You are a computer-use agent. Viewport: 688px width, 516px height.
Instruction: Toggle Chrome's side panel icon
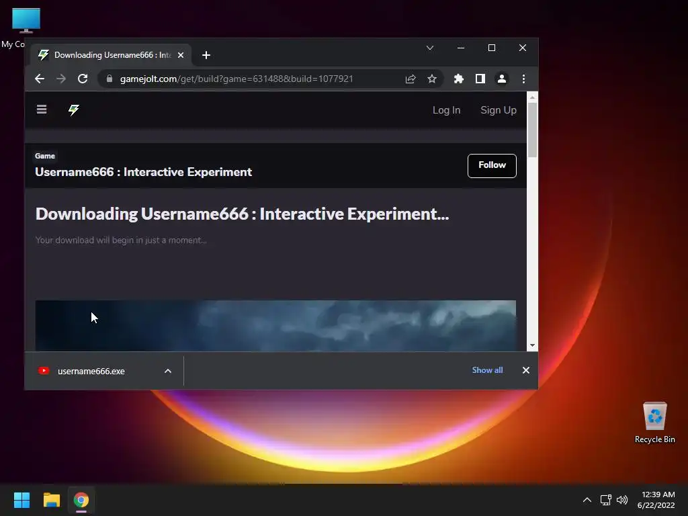coord(480,79)
